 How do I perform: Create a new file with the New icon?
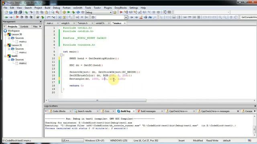(6, 12)
